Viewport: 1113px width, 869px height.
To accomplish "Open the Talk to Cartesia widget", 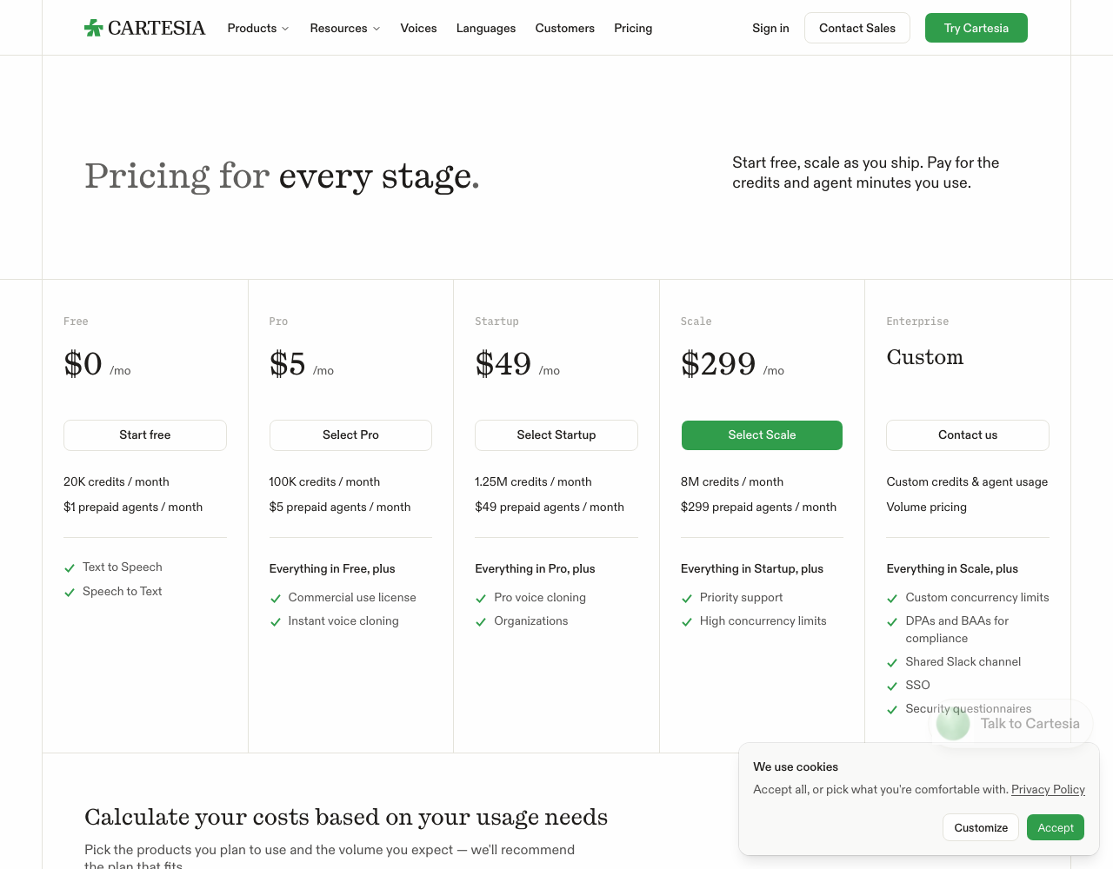I will [x=1011, y=723].
